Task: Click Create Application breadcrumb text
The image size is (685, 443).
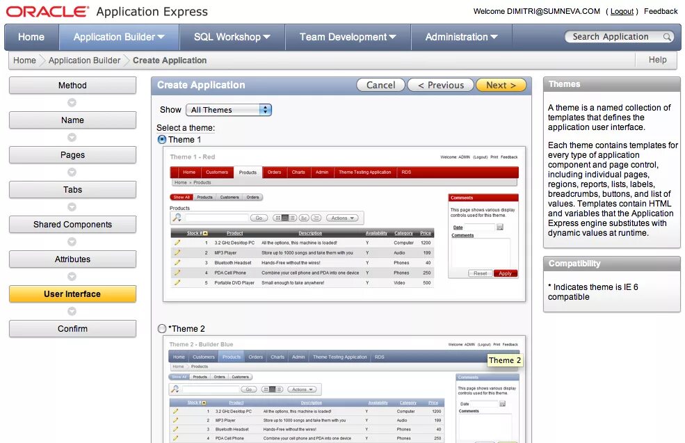Action: click(x=170, y=61)
